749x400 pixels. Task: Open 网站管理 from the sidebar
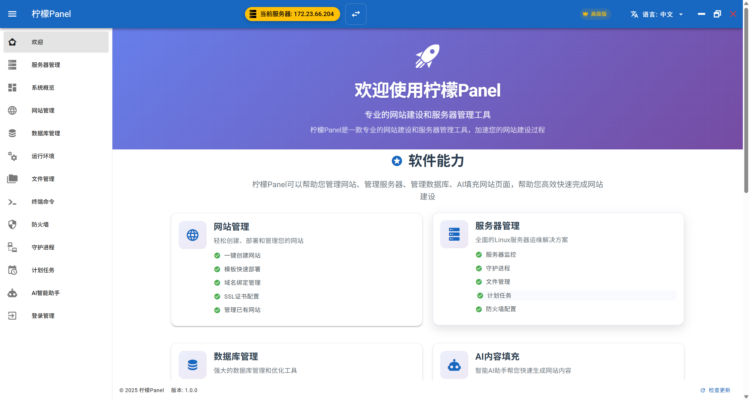coord(43,111)
